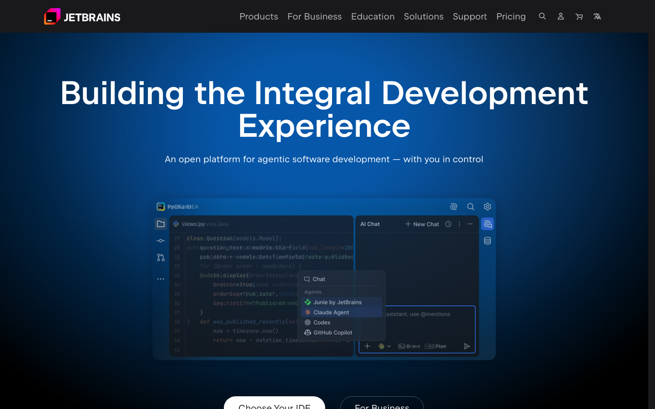Click the Building the Integral Development Experience headline
The width and height of the screenshot is (655, 409).
pyautogui.click(x=324, y=109)
